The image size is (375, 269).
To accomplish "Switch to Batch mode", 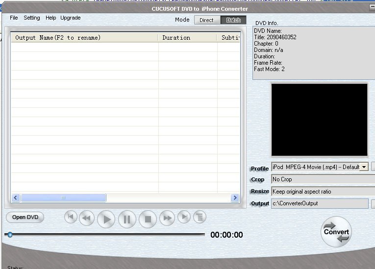I will 233,20.
